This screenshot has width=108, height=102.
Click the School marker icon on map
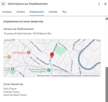coord(13,40)
